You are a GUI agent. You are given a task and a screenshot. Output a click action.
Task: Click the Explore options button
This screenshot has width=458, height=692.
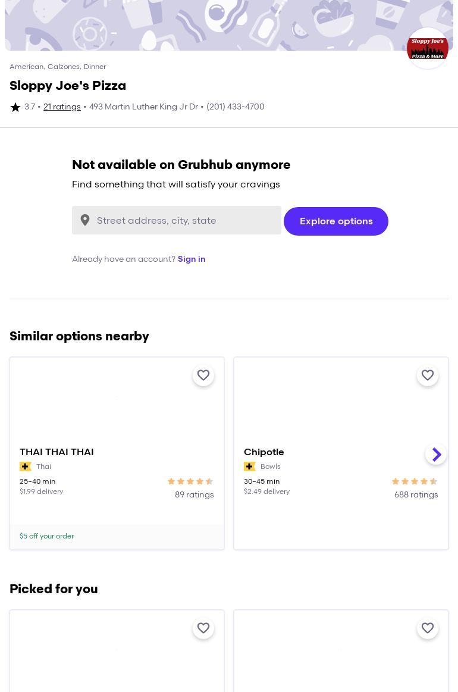(336, 221)
